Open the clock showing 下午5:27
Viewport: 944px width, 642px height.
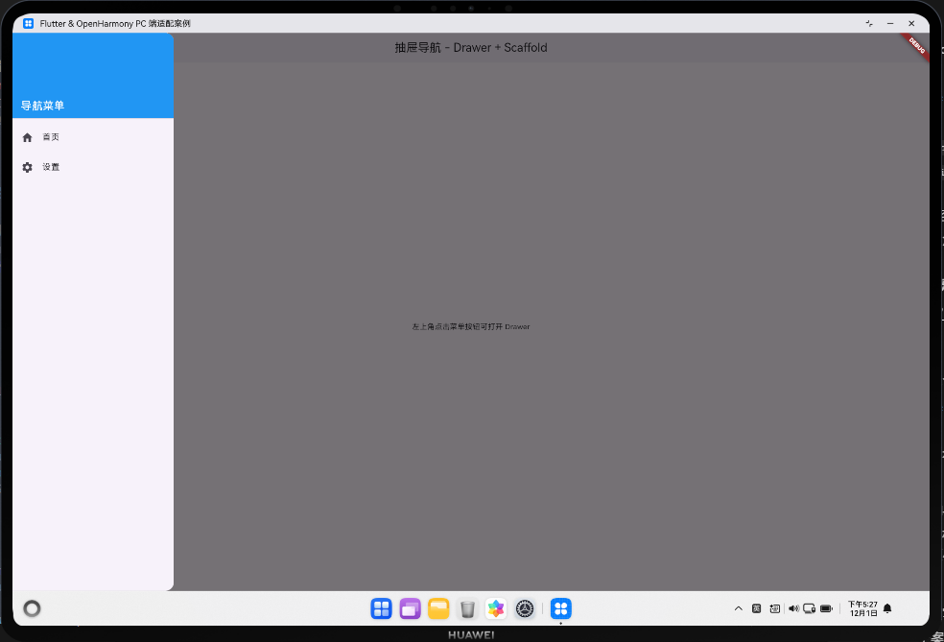(862, 608)
